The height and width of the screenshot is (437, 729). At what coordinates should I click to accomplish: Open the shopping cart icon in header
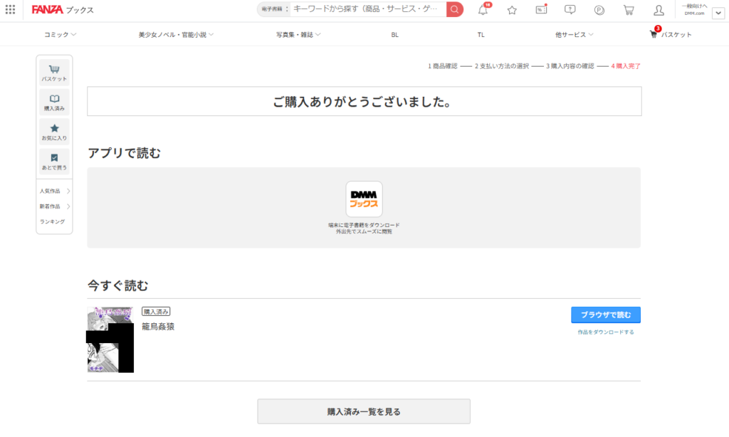[x=629, y=10]
